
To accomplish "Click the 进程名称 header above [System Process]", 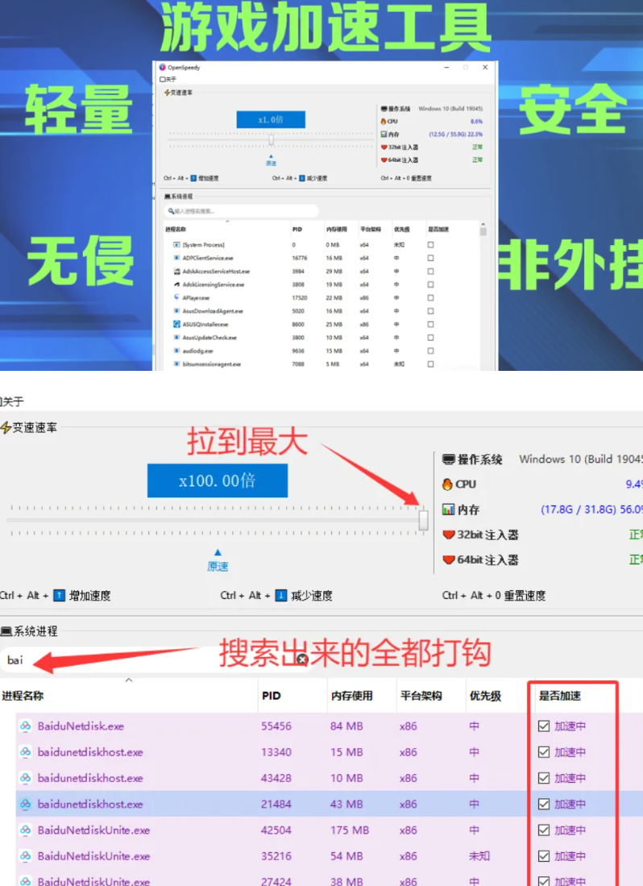I will (x=176, y=230).
